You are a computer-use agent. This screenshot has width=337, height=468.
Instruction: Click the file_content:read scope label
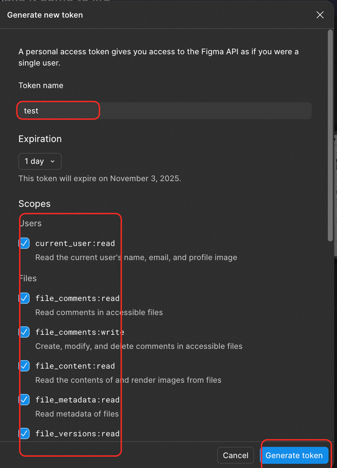click(x=75, y=366)
